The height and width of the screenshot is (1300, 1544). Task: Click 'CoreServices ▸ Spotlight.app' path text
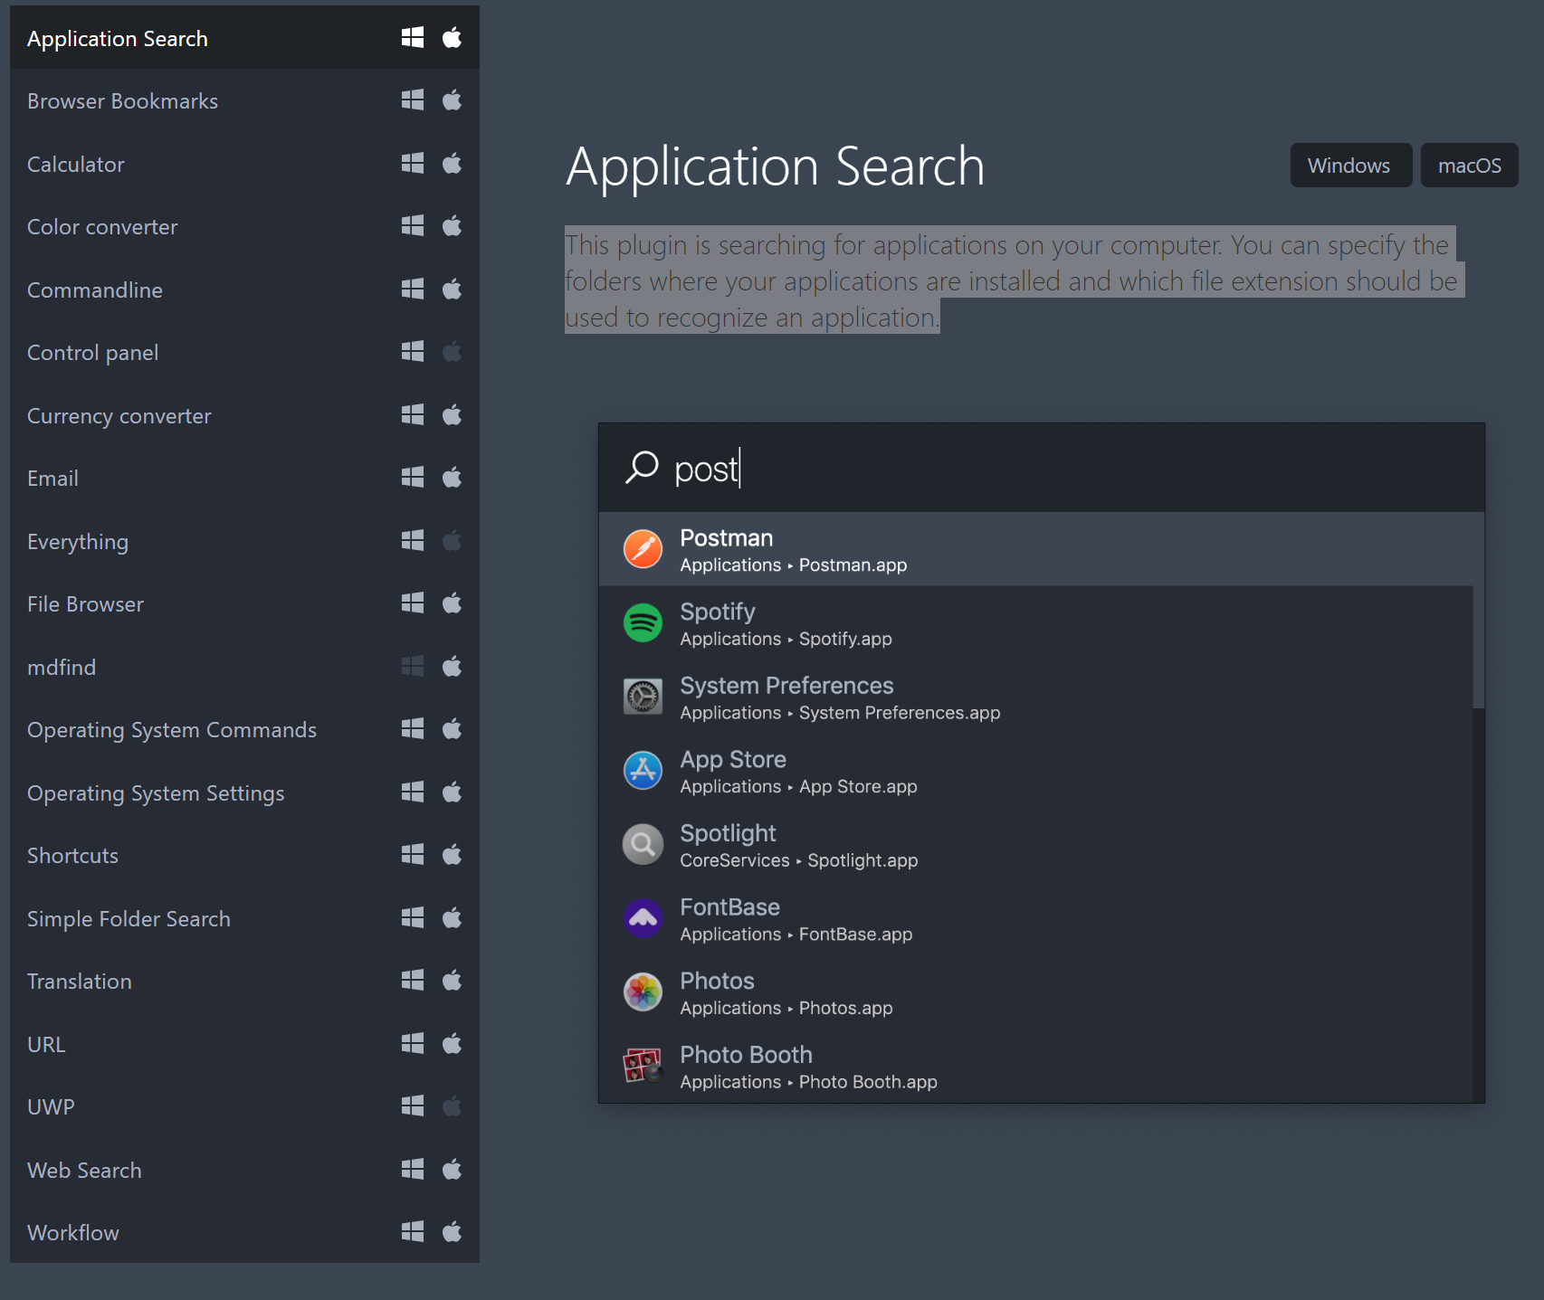point(798,860)
